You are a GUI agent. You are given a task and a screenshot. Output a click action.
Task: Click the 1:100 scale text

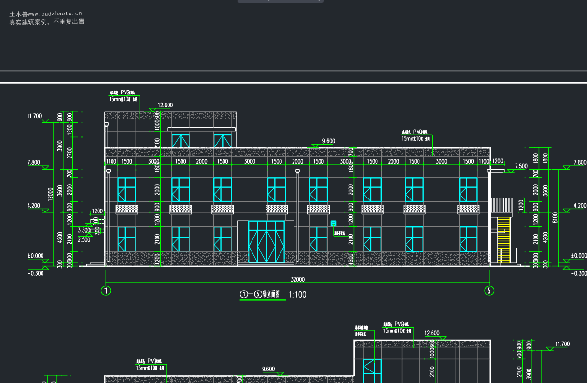pyautogui.click(x=297, y=295)
